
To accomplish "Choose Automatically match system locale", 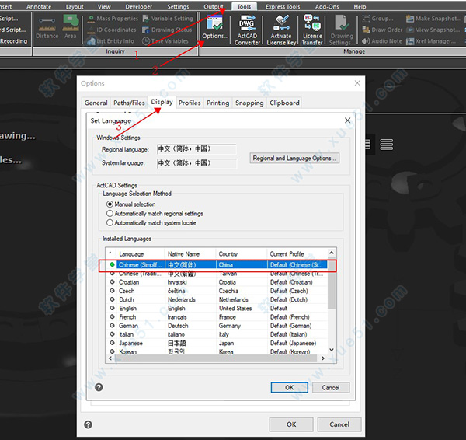I will tap(110, 223).
